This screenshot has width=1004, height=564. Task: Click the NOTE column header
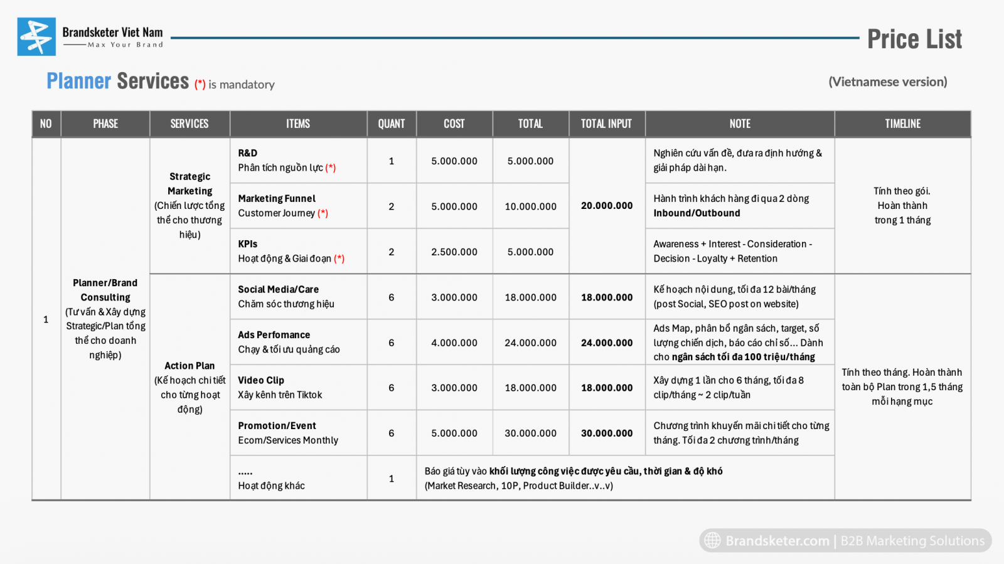pos(740,124)
